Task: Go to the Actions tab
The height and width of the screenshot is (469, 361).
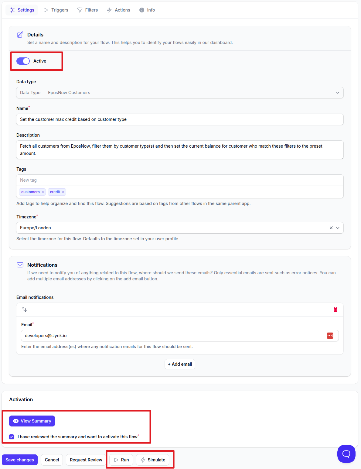Action: 119,10
